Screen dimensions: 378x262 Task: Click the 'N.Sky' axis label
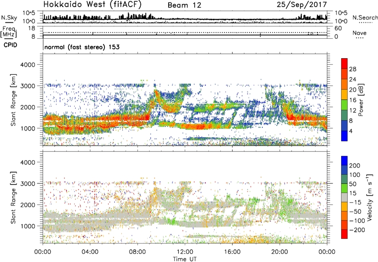point(9,17)
